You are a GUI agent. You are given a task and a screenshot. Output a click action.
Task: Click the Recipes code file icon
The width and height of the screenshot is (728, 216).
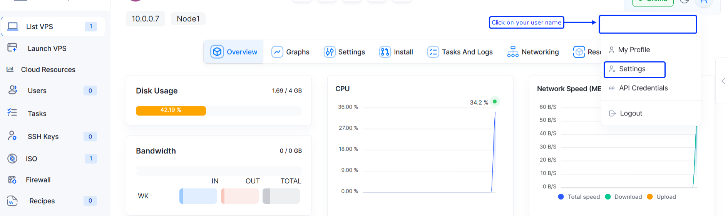(x=12, y=201)
